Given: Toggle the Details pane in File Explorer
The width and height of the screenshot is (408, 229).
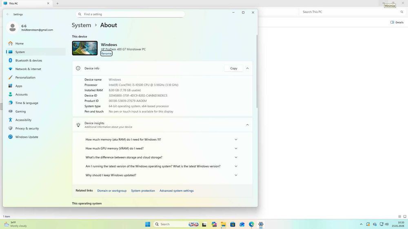Looking at the screenshot, I should 397,22.
